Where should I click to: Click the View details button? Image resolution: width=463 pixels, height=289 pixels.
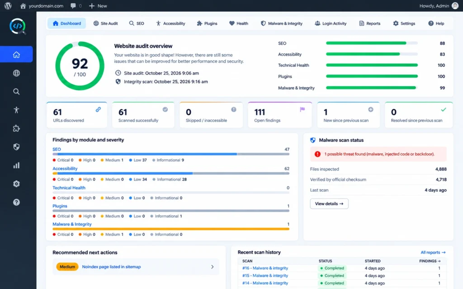click(x=329, y=204)
